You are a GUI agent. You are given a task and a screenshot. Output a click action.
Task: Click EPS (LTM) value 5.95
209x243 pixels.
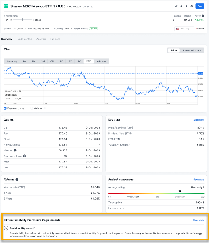coord(201,139)
